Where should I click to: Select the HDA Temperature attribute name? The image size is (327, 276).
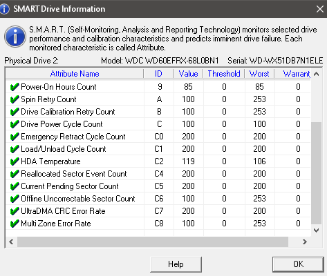50,161
